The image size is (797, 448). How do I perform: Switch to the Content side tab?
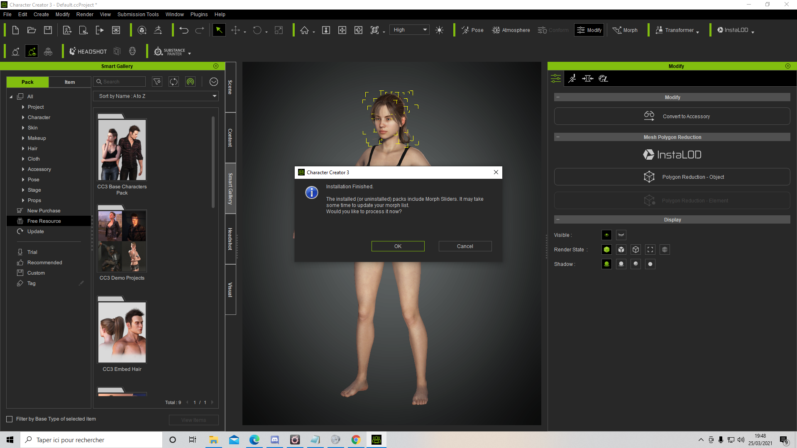[230, 137]
